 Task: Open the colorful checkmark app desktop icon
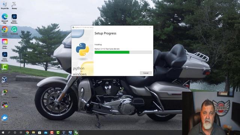pos(5,106)
